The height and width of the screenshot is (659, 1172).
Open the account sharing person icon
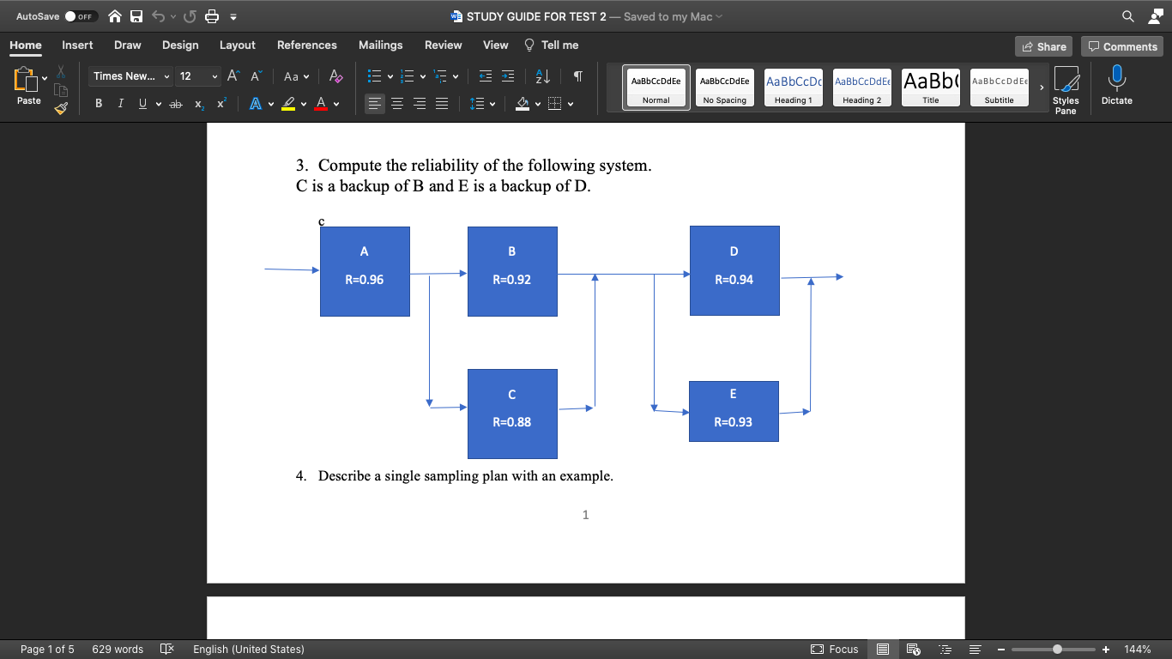point(1155,16)
